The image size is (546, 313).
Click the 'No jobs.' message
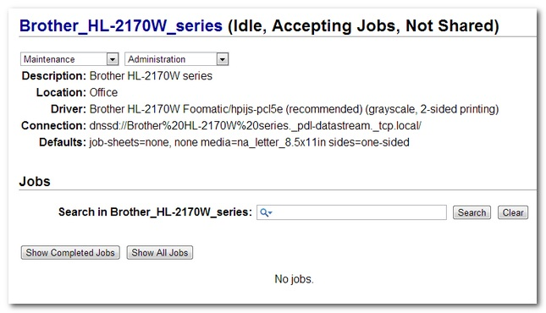pyautogui.click(x=295, y=279)
